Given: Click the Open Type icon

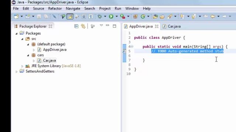Looking at the screenshot, I should 155,16.
